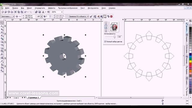Open the Растровые изображения menu
Screen dimensions: 192x108
tap(68, 8)
